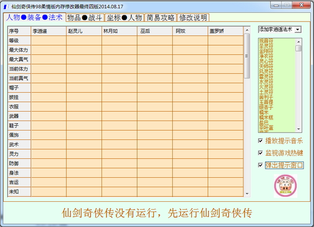Close the memory editor window
This screenshot has height=227, width=314.
(301, 5)
